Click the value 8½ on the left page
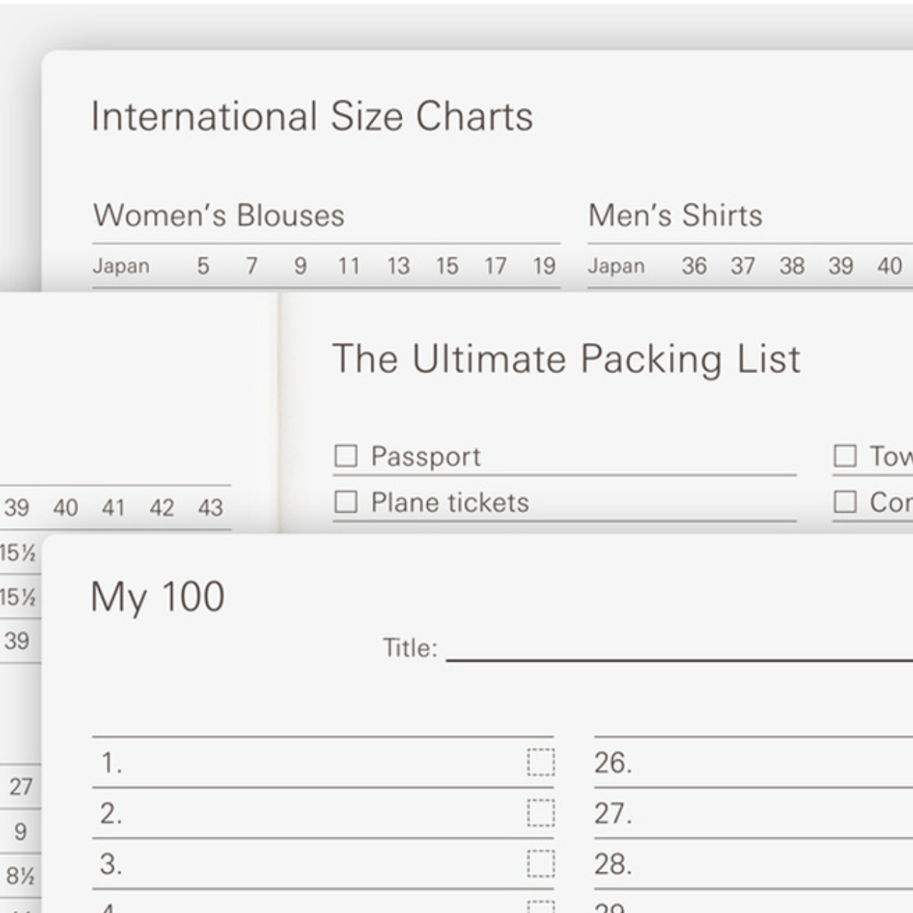Screen dimensions: 913x913 click(20, 876)
